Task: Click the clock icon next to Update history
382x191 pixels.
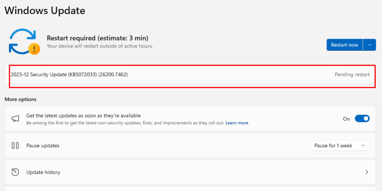Action: pos(15,172)
